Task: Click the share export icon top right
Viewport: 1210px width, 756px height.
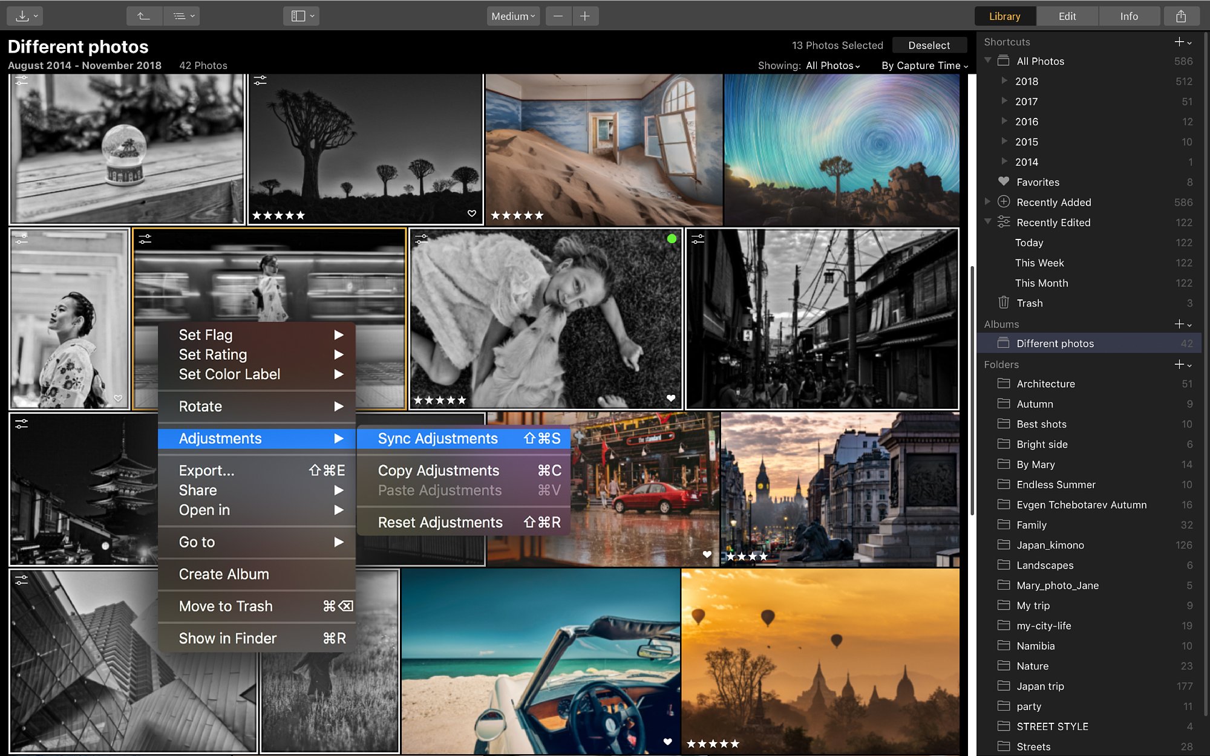Action: pos(1180,16)
